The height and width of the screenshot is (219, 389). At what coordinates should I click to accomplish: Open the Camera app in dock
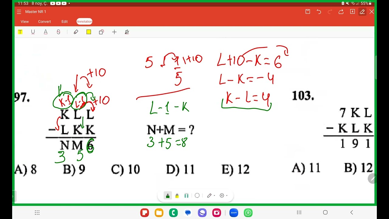pos(217,213)
